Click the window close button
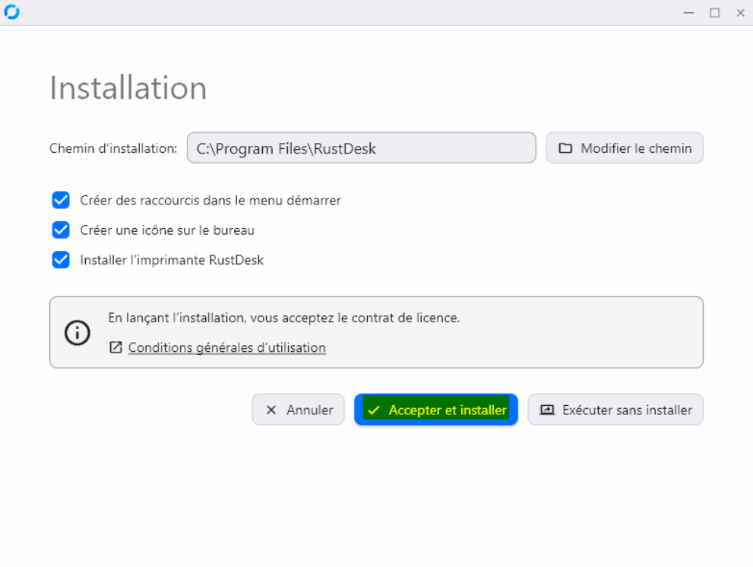 click(740, 13)
